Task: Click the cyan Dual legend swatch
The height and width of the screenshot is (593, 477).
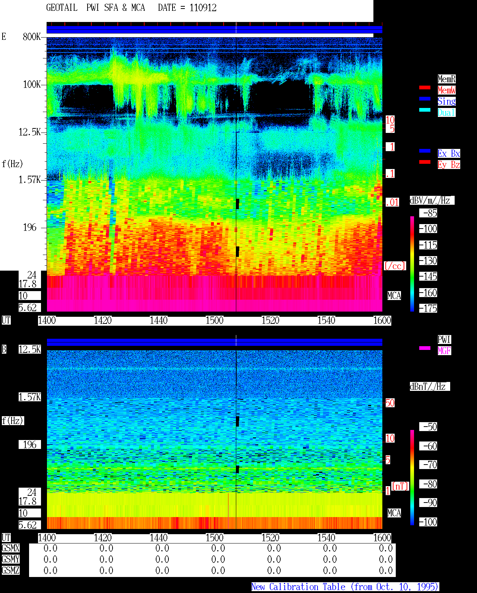Action: click(425, 110)
